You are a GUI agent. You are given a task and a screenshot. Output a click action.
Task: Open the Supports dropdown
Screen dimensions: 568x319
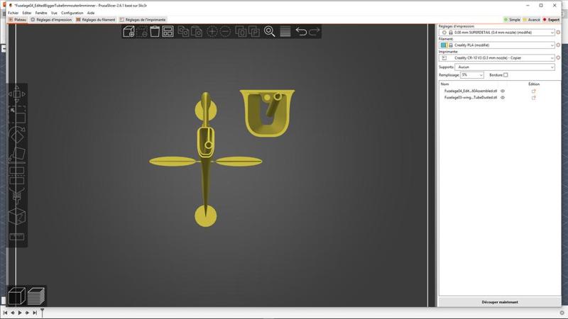[505, 67]
